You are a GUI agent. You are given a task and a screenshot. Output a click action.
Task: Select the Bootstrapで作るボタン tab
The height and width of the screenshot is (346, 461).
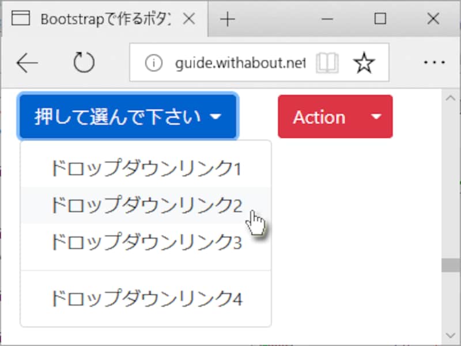pos(105,19)
